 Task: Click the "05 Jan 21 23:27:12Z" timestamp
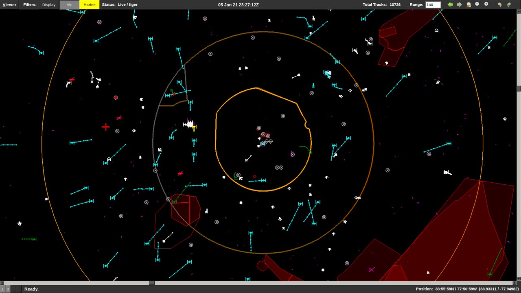click(239, 4)
